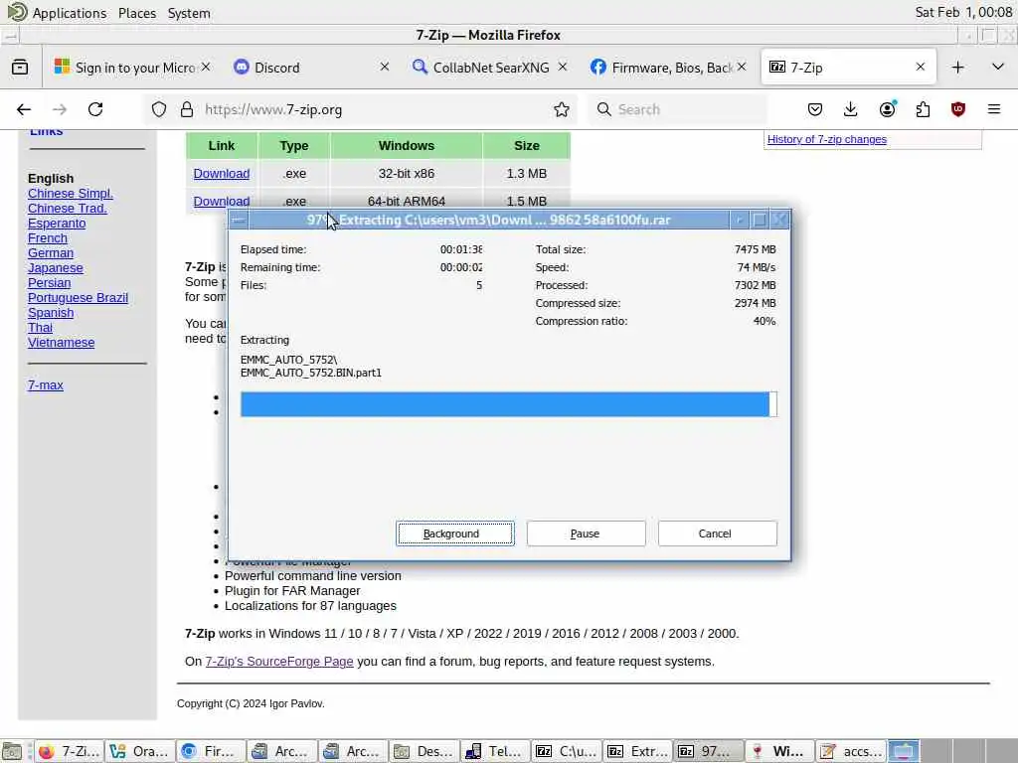Open Spanish language link
Image resolution: width=1018 pixels, height=763 pixels.
click(51, 313)
